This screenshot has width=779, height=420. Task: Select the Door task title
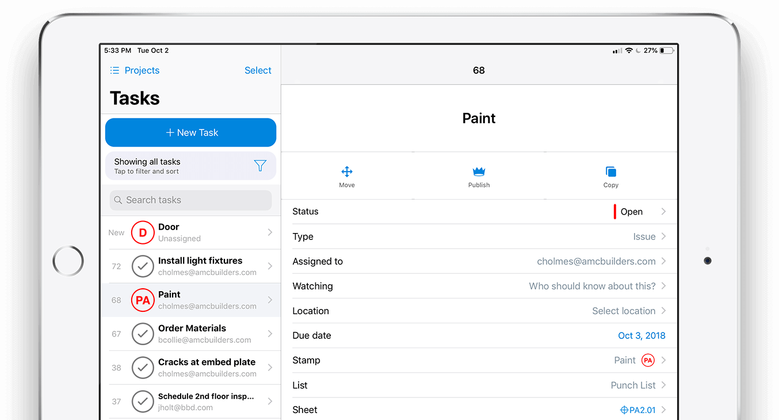[169, 227]
